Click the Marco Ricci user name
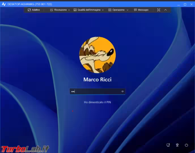 click(97, 80)
